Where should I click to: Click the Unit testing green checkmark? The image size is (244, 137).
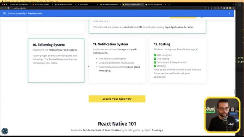click(x=155, y=59)
